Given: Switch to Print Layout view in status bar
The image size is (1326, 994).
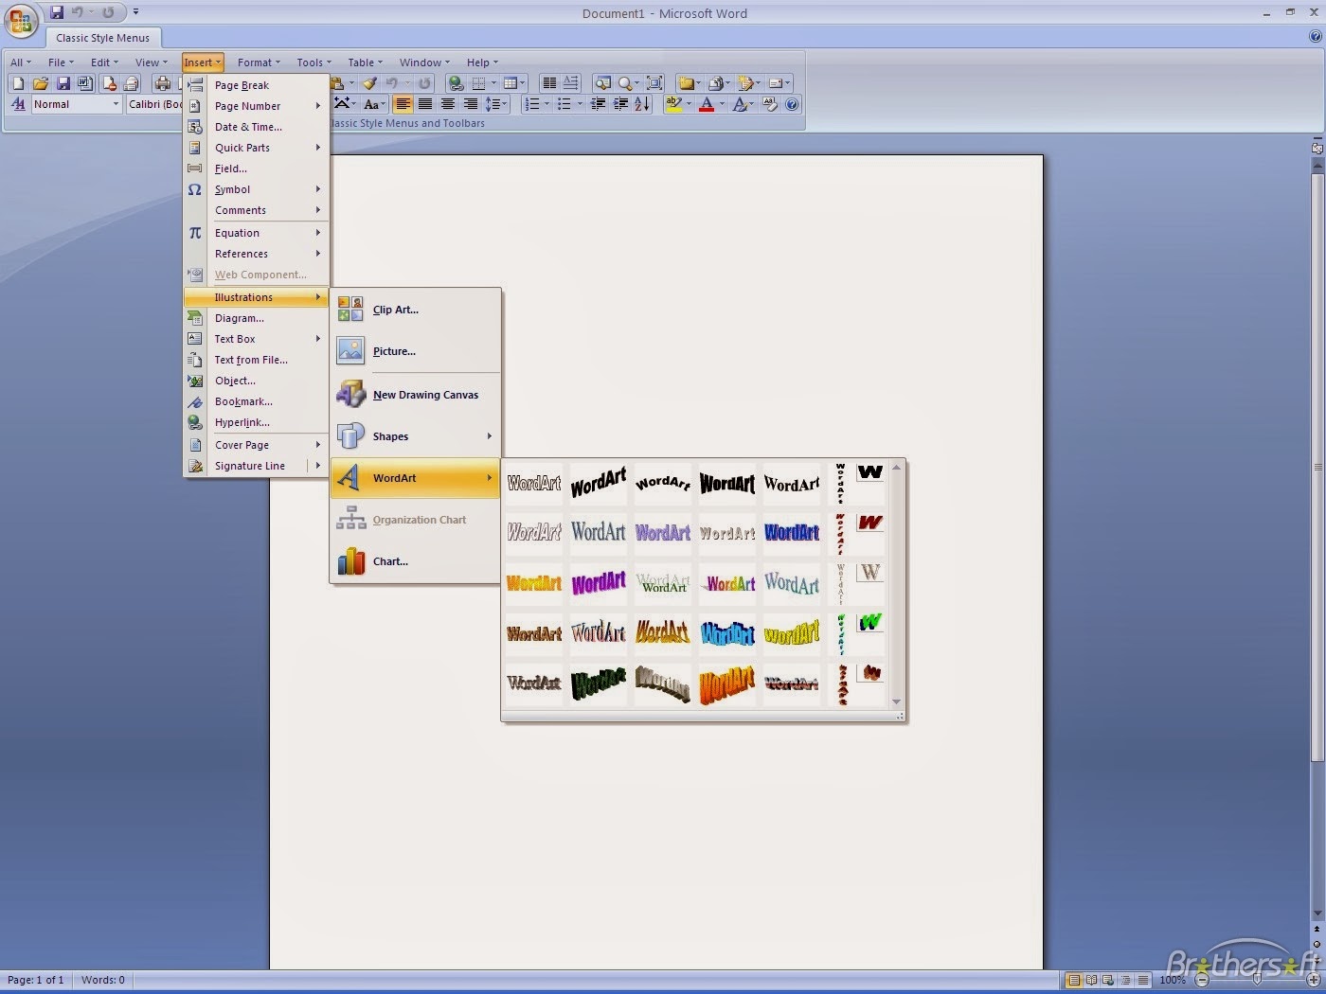Looking at the screenshot, I should (1074, 980).
